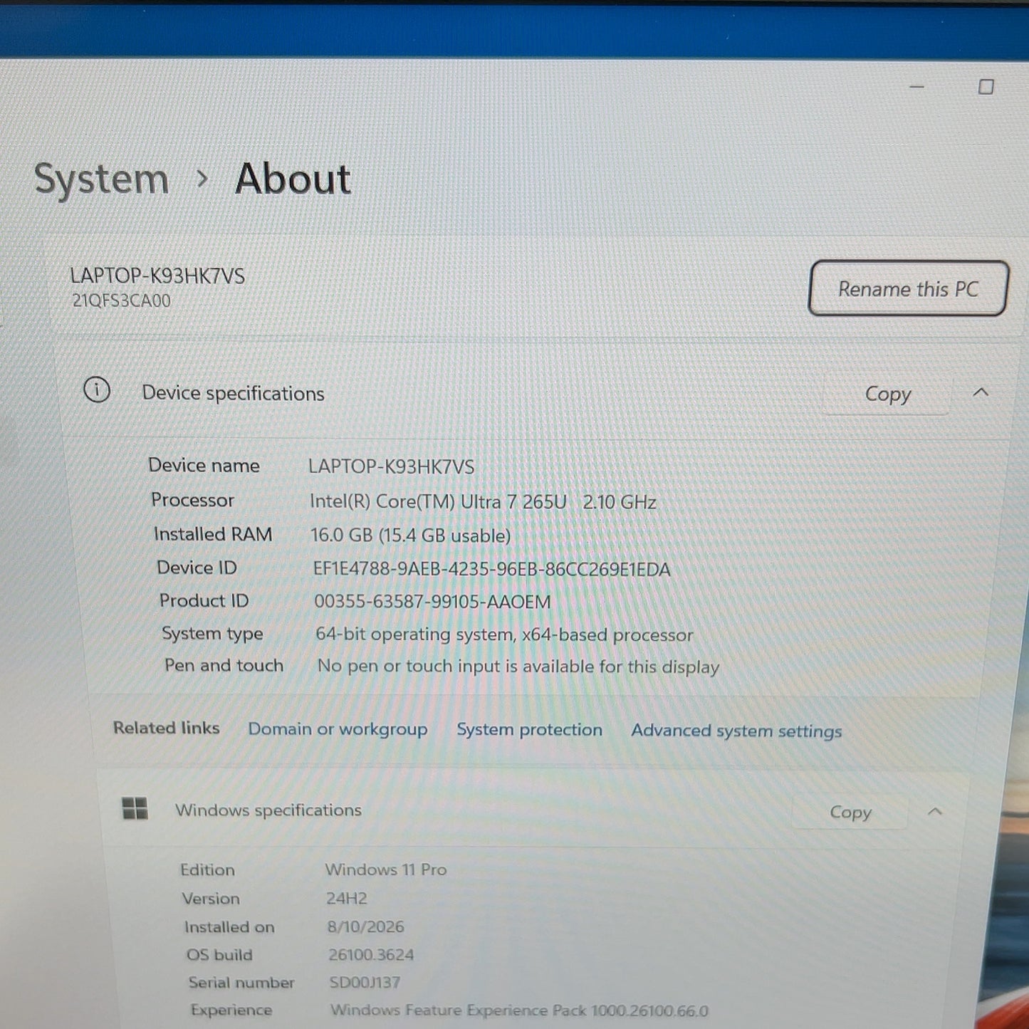Screen dimensions: 1029x1029
Task: Select the model number 21QFS3CA00
Action: tap(121, 301)
